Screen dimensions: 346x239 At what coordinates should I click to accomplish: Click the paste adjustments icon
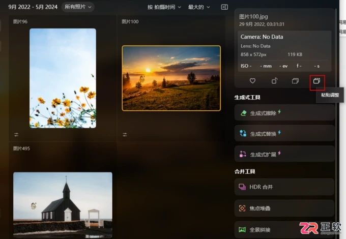(x=316, y=81)
